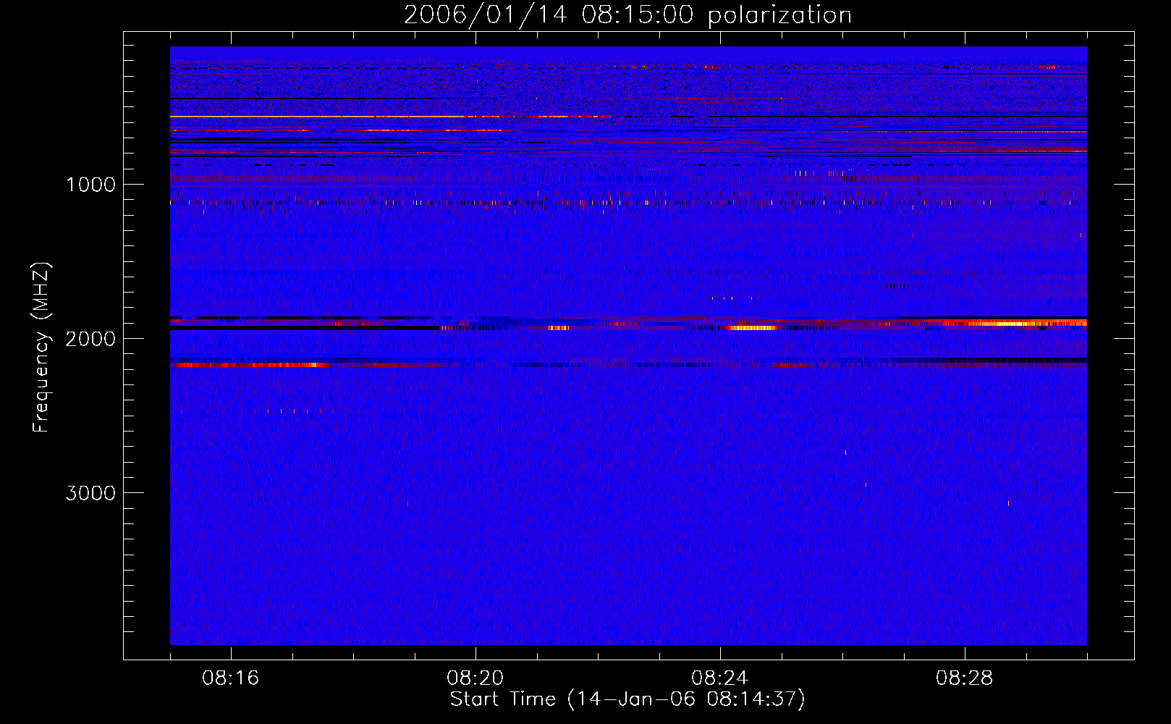Click the "2000" frequency tick label

[90, 339]
